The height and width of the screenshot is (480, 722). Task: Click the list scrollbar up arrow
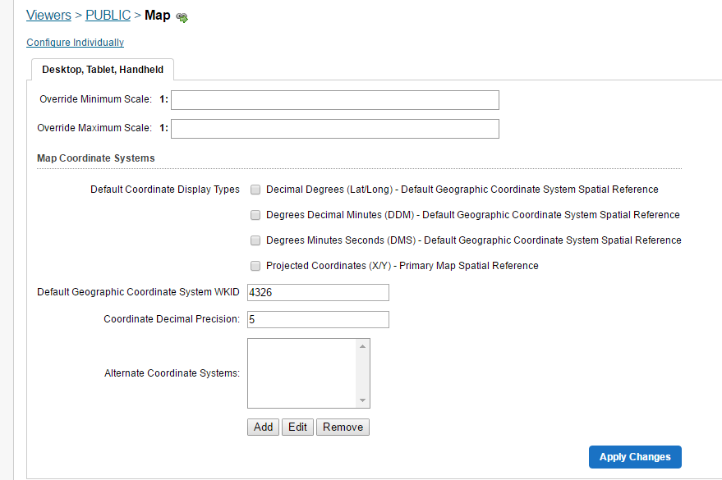pyautogui.click(x=363, y=346)
